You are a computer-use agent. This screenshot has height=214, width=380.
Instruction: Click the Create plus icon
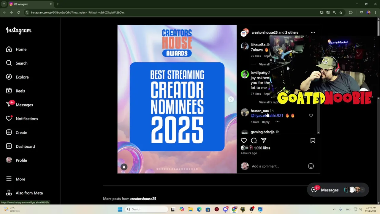(x=9, y=133)
